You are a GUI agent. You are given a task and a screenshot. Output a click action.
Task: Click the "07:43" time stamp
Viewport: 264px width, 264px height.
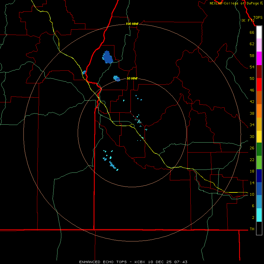pyautogui.click(x=181, y=262)
